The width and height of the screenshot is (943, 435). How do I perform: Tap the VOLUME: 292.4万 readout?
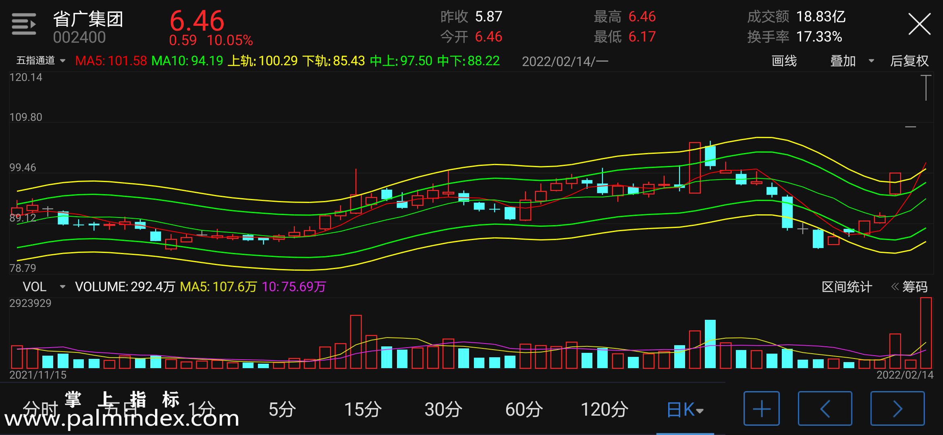click(x=125, y=287)
